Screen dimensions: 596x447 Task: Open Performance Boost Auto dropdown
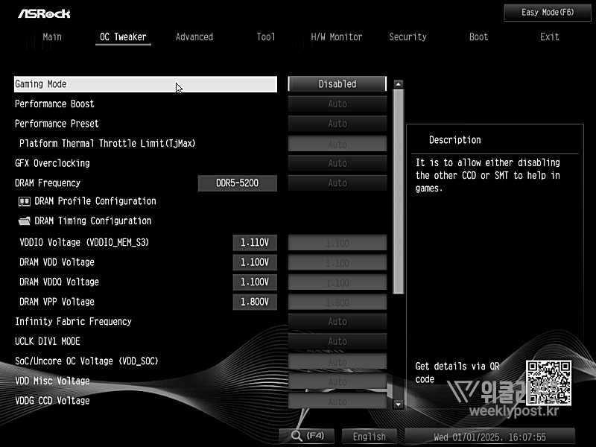(x=337, y=104)
